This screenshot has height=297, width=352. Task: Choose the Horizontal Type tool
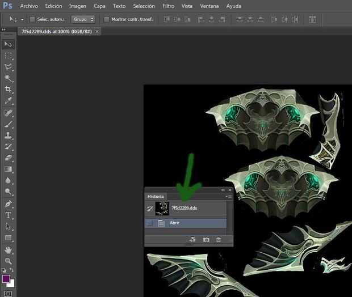[x=8, y=215]
